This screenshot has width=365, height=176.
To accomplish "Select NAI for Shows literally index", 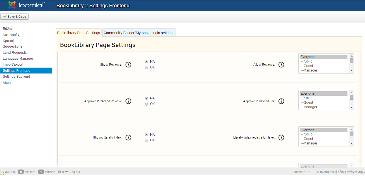I will click(x=146, y=135).
